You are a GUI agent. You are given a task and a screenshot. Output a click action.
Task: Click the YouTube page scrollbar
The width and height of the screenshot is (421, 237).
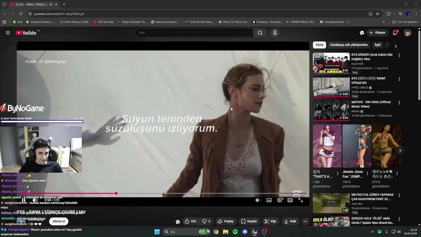coord(419,66)
